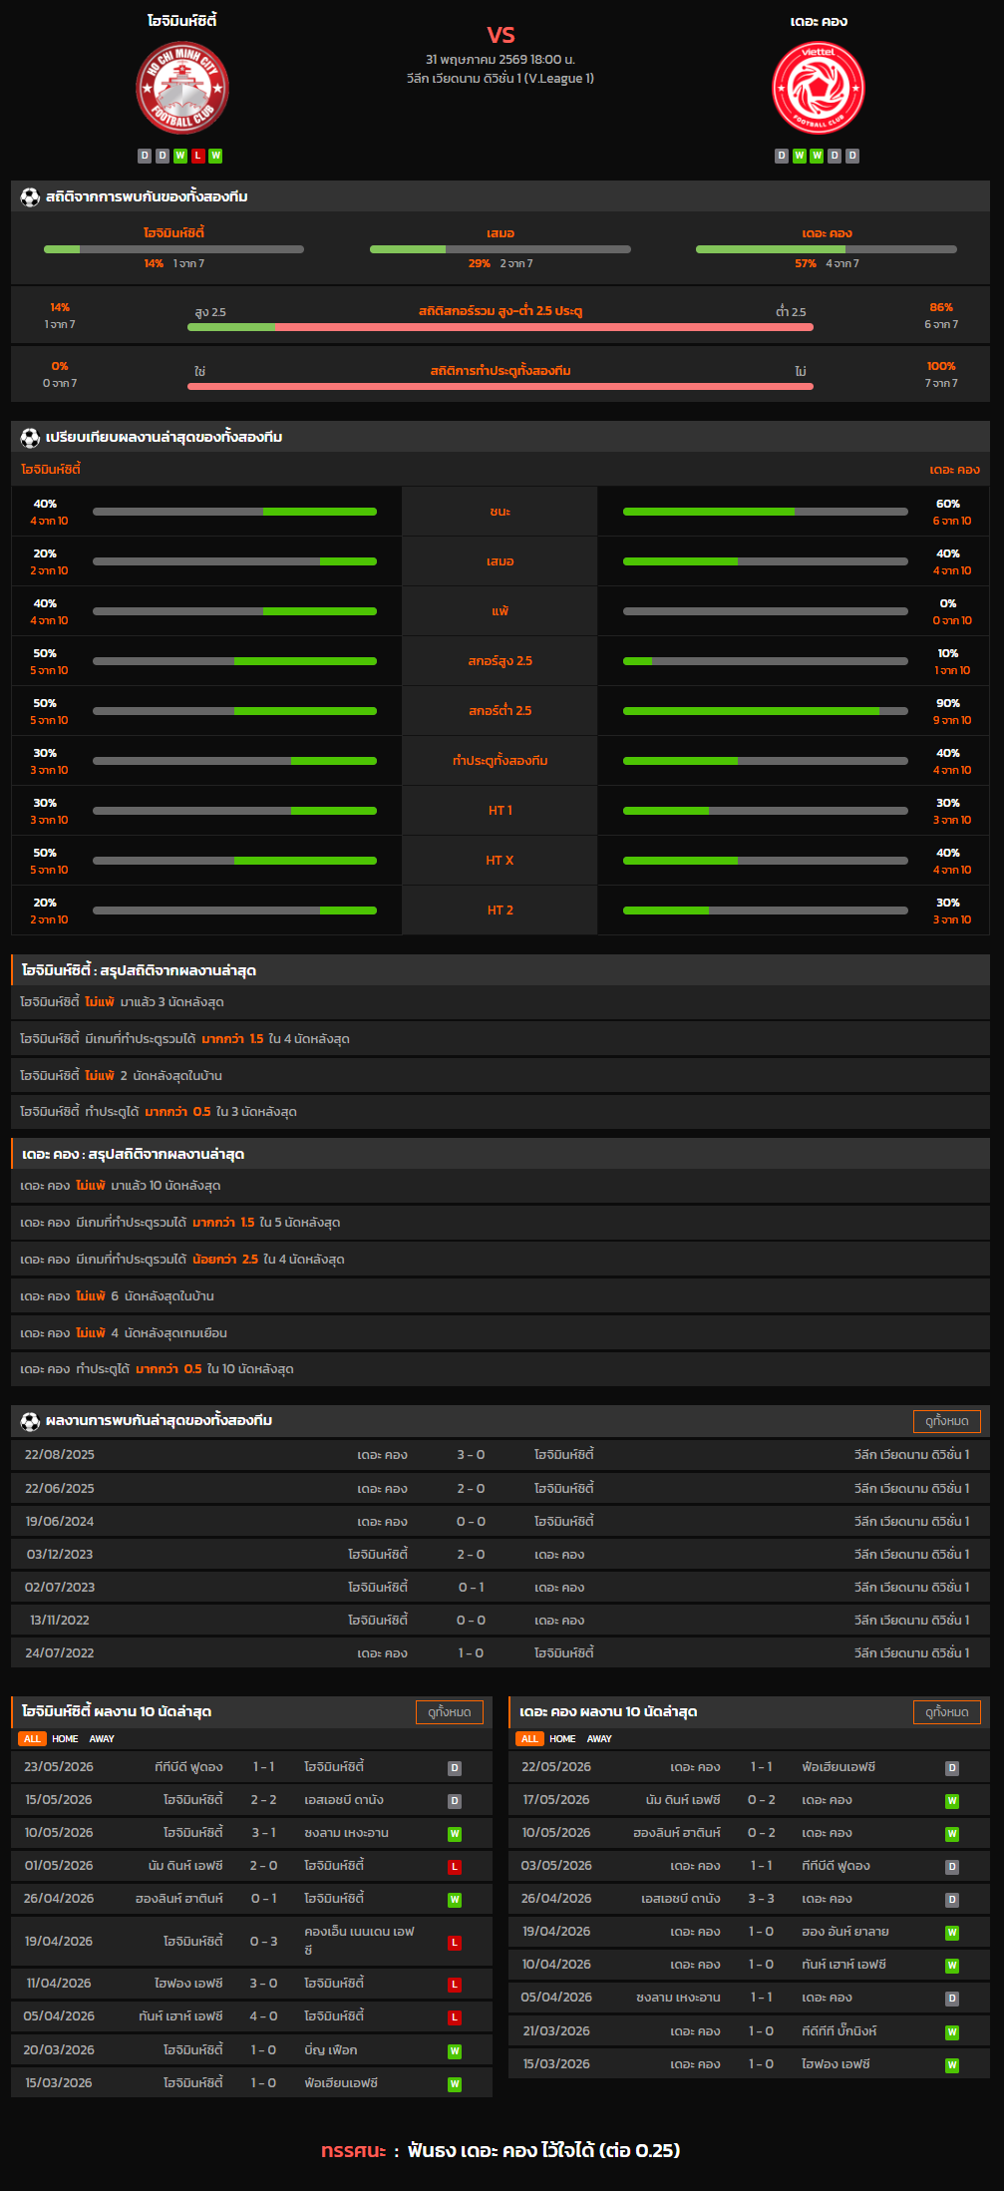Click soccer ball icon beside latest meetings header
The width and height of the screenshot is (1004, 2191).
tap(30, 1420)
